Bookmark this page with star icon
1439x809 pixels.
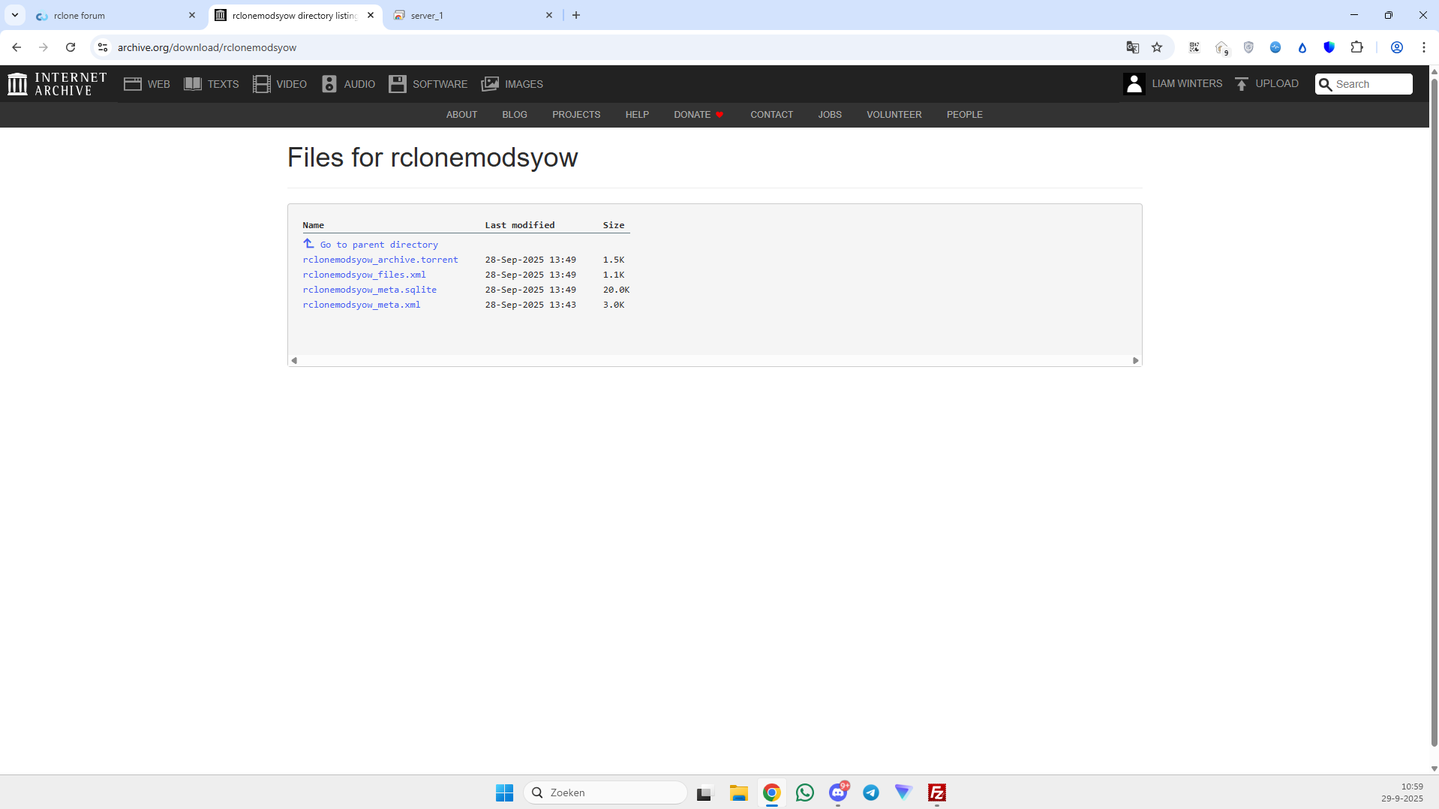tap(1157, 47)
